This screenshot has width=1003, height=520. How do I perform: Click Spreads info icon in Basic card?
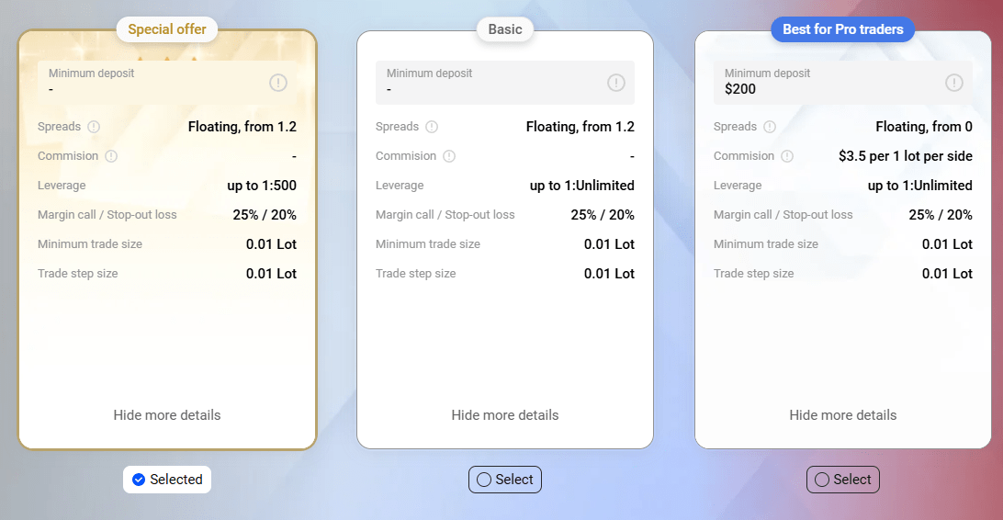[x=432, y=127]
